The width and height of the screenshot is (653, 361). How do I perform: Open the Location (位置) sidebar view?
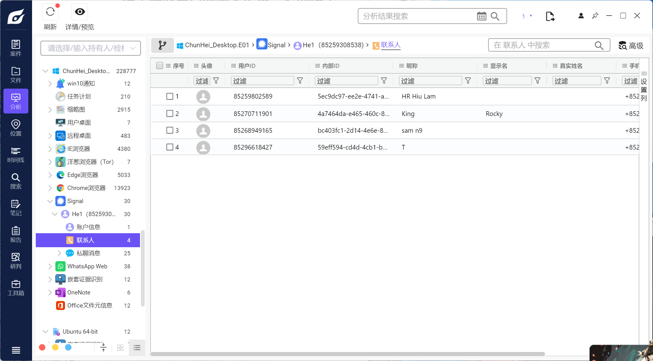[x=16, y=128]
